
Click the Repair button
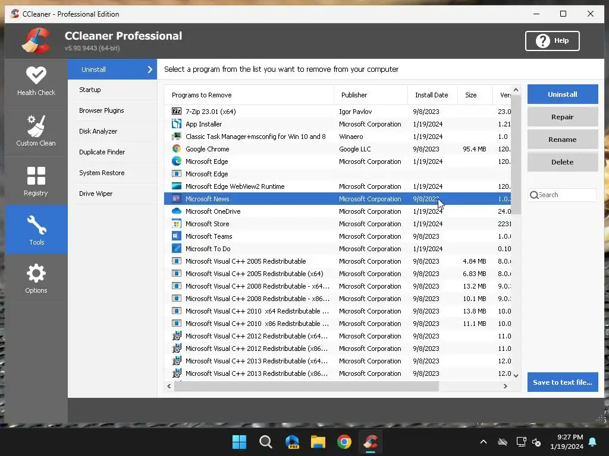click(x=563, y=117)
